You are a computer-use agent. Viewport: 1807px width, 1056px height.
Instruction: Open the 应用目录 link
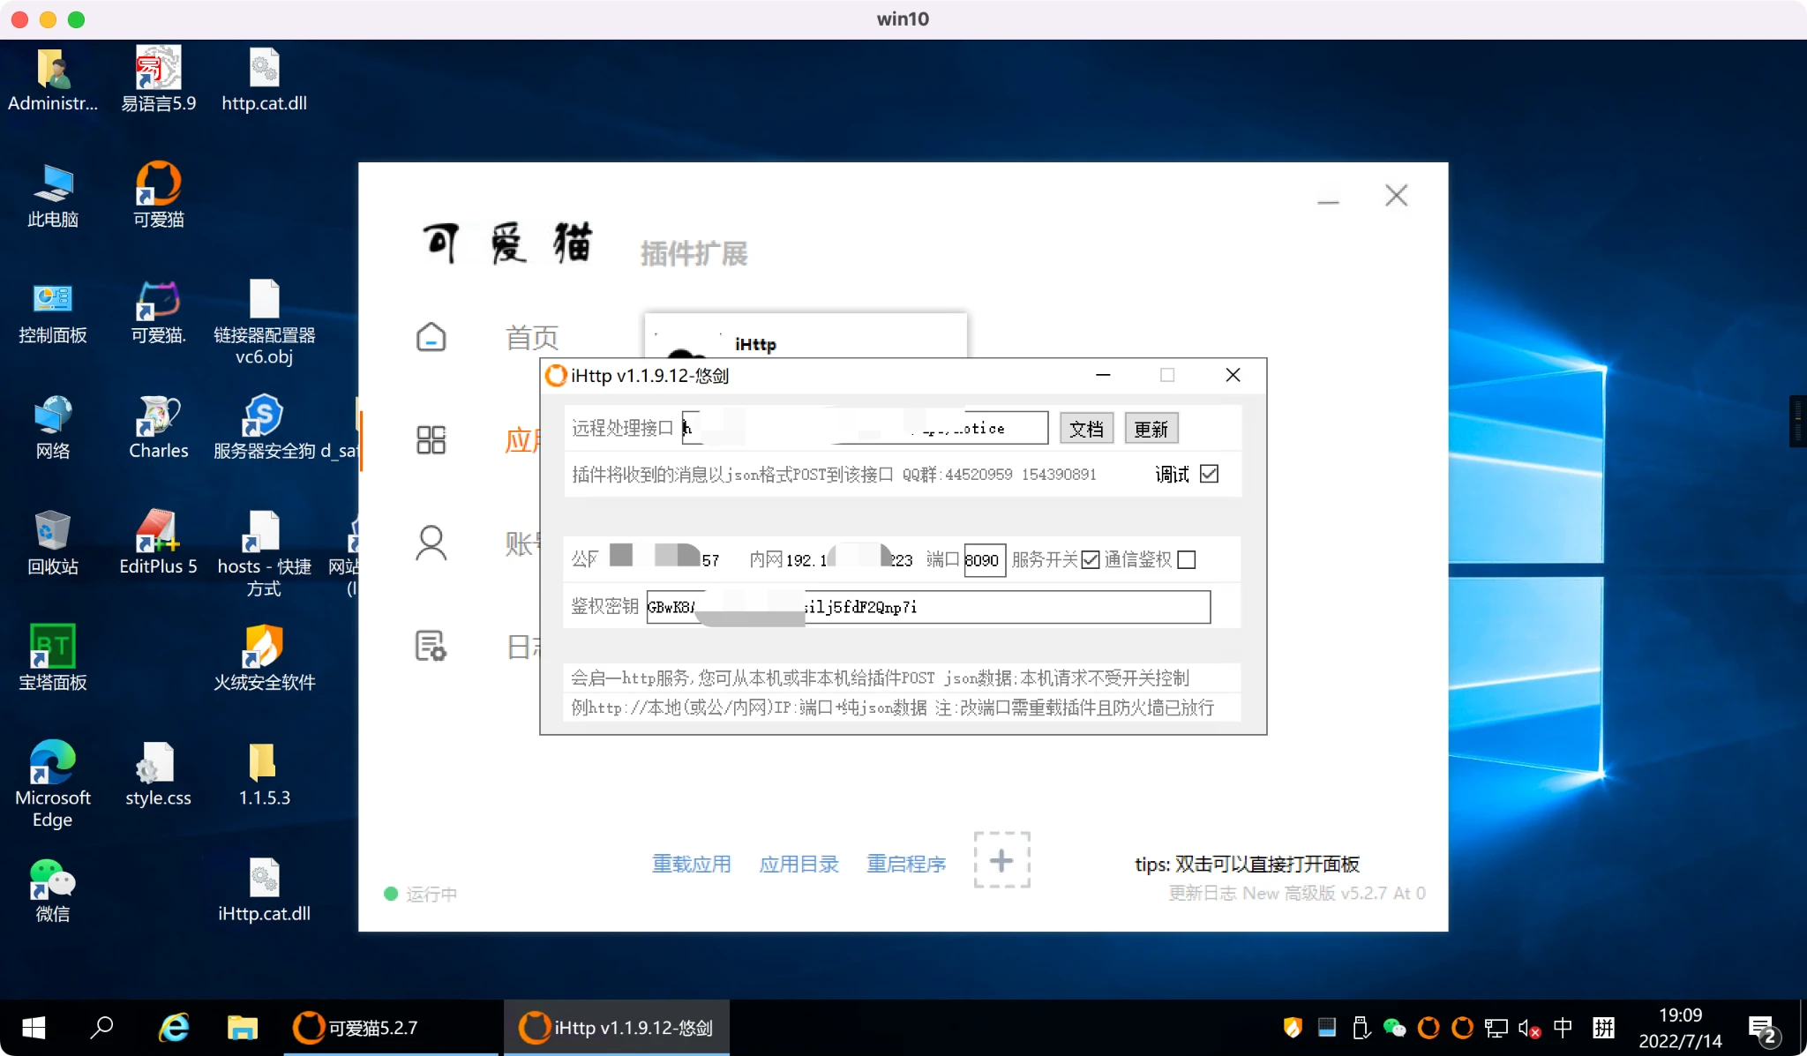(799, 864)
